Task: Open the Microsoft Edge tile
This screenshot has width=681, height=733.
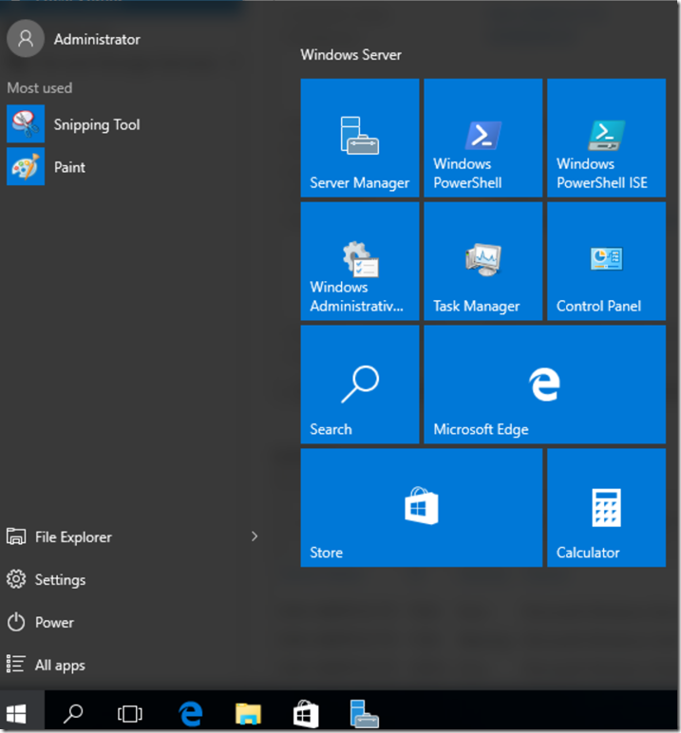Action: tap(545, 385)
